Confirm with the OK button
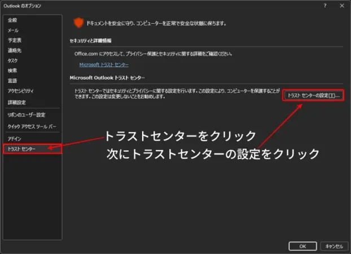Viewport: 351px width, 254px height. coord(302,247)
